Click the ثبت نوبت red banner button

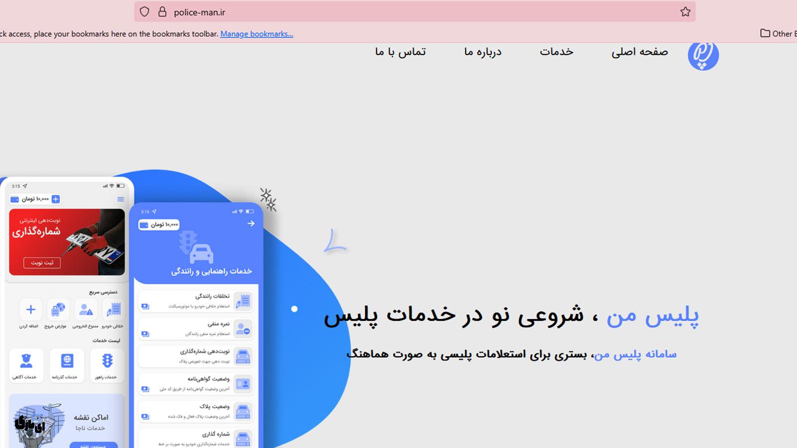point(42,263)
